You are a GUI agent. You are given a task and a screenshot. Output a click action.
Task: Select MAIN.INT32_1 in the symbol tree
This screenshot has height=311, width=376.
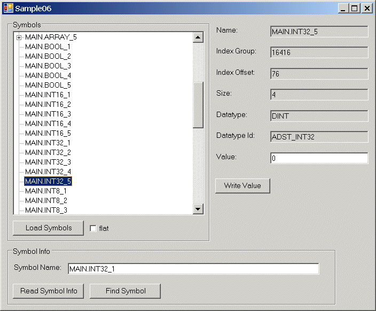pyautogui.click(x=48, y=143)
